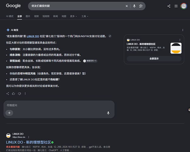Open the LINUX DO card title link
This screenshot has width=190, height=152.
click(x=141, y=44)
